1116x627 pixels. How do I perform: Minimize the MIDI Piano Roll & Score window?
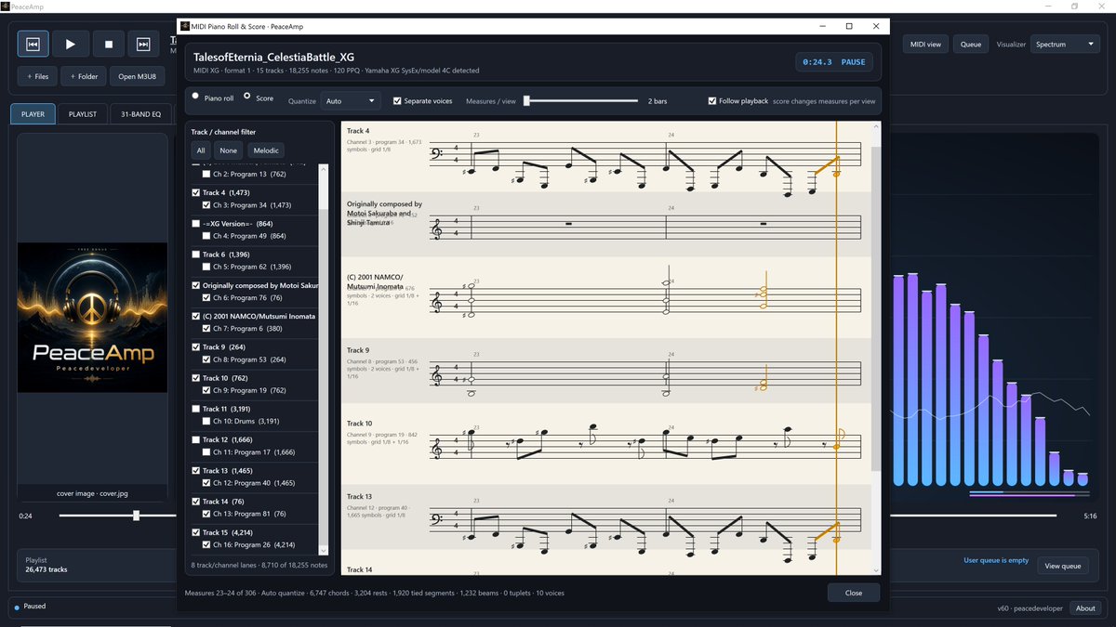coord(820,26)
